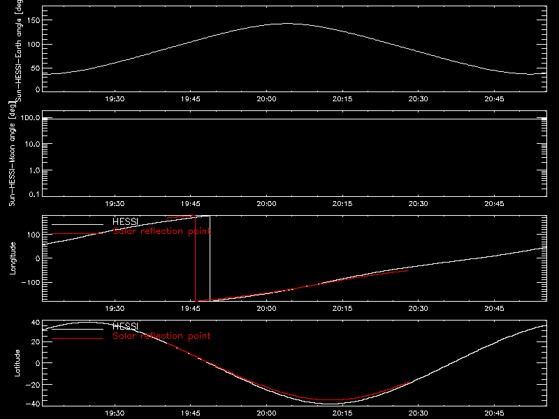Click the Longitude axis title
The height and width of the screenshot is (419, 559).
(13, 258)
